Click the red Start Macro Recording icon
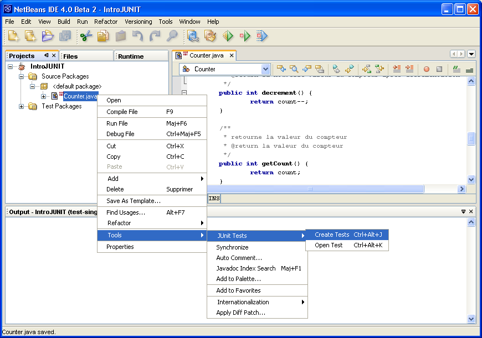 (427, 69)
